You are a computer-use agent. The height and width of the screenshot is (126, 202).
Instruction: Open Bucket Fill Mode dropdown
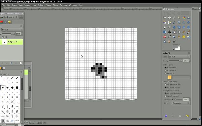point(179,57)
